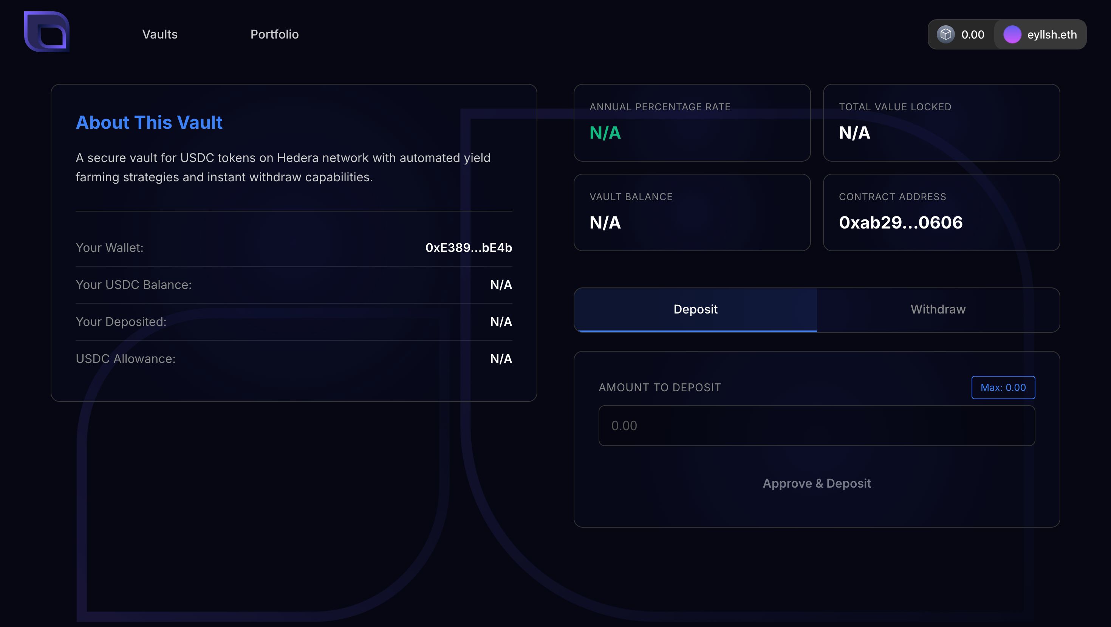Open the Portfolio navigation link
The image size is (1111, 627).
[274, 34]
